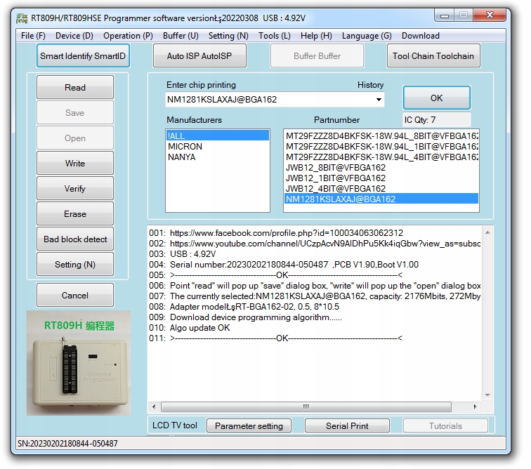Open Setting (N) button in left panel

[75, 265]
